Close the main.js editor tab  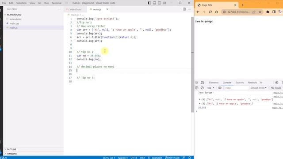click(x=107, y=9)
